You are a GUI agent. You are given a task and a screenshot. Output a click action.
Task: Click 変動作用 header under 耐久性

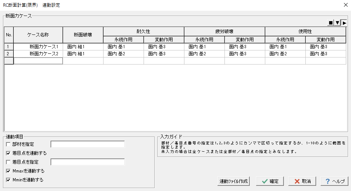click(164, 40)
